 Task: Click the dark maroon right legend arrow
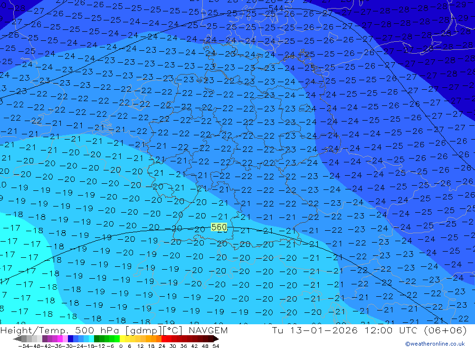216,339
